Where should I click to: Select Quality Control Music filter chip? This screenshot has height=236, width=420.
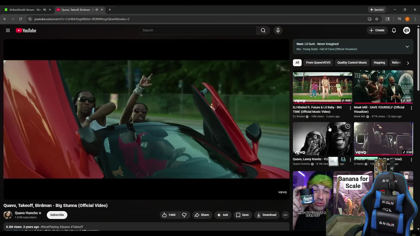(x=352, y=63)
